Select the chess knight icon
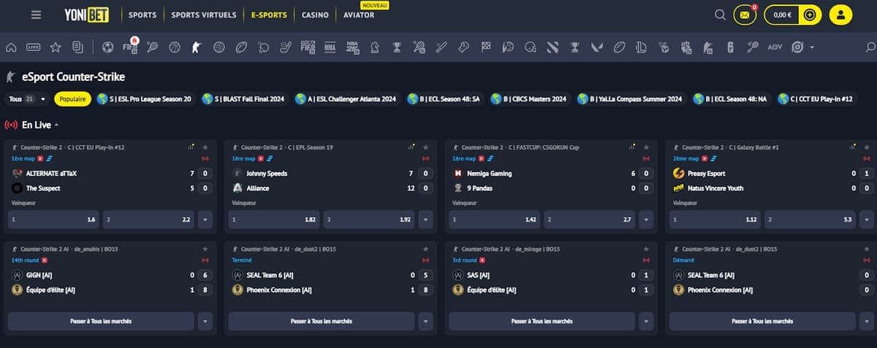Screen dimensions: 877x348 [375, 47]
